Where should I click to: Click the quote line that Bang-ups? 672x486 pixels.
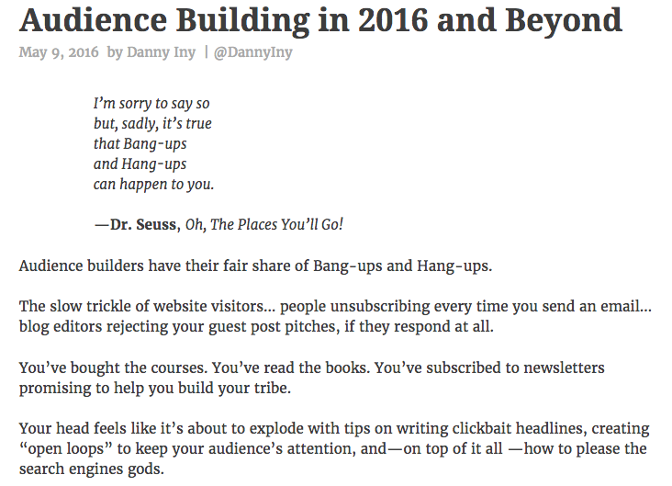[140, 143]
